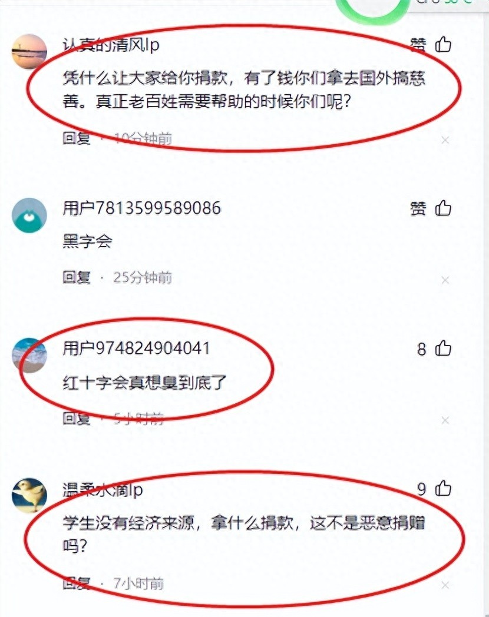The image size is (489, 617).
Task: Open the beach avatar of 用户974824904041
Action: pos(29,356)
